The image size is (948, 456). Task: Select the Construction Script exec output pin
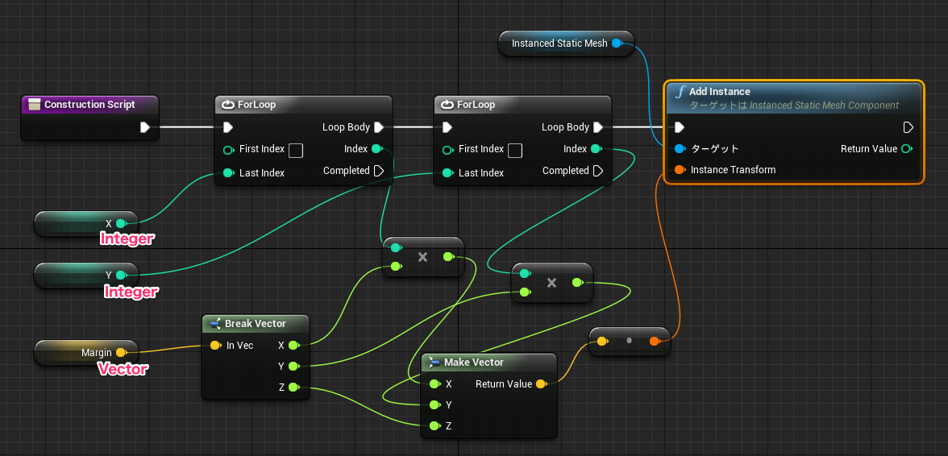click(x=144, y=127)
